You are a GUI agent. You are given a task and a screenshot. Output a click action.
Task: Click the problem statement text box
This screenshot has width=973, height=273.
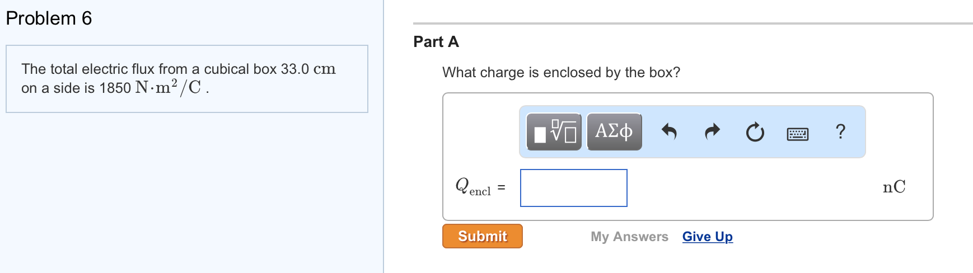[186, 79]
